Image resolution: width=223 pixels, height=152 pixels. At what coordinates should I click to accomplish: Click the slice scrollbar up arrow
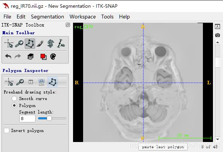point(218,42)
